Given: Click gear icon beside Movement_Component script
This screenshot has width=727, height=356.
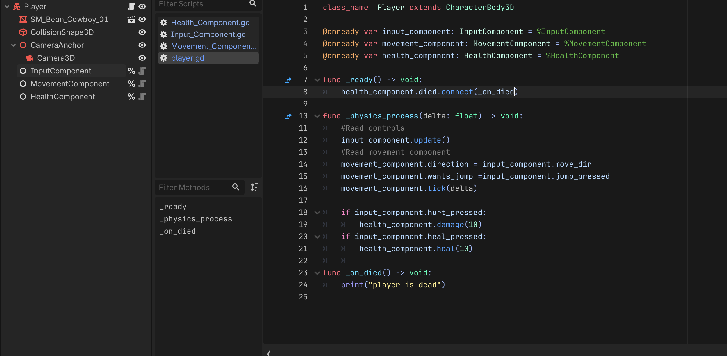Looking at the screenshot, I should 164,46.
